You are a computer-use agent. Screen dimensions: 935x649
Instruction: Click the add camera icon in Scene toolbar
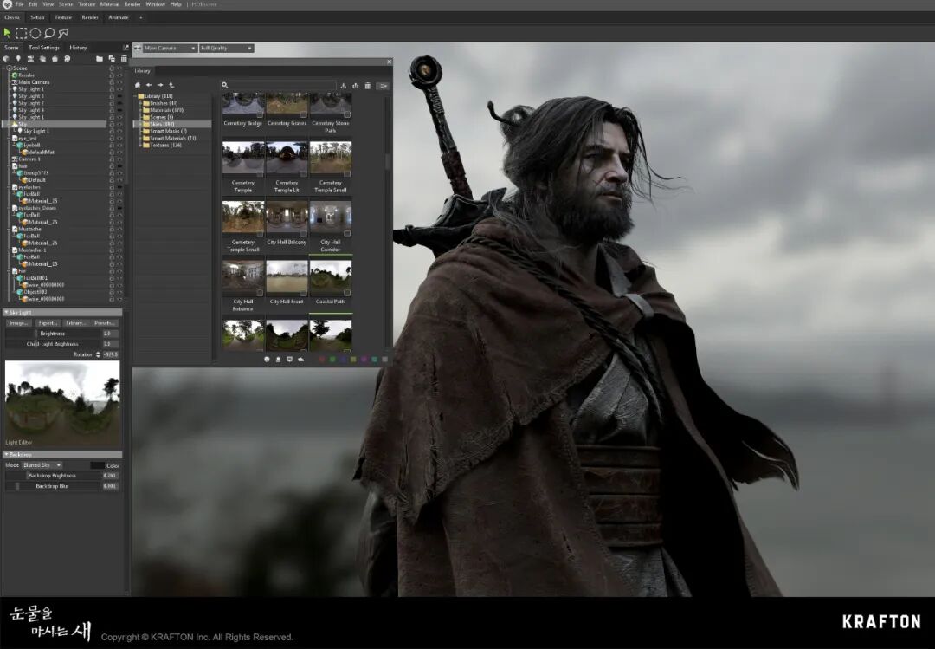coord(30,59)
